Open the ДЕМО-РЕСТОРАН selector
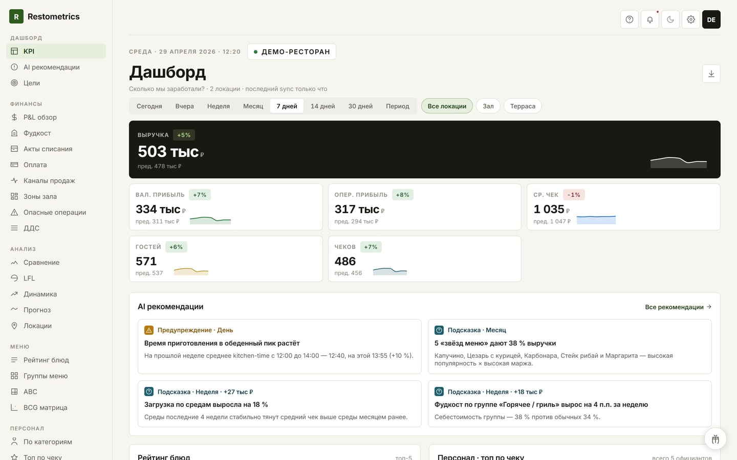The height and width of the screenshot is (460, 737). (x=292, y=52)
